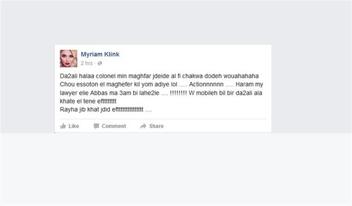Screen dimensions: 352x206
Task: Click the post line starting "Chou essoton"
Action: tap(162, 84)
